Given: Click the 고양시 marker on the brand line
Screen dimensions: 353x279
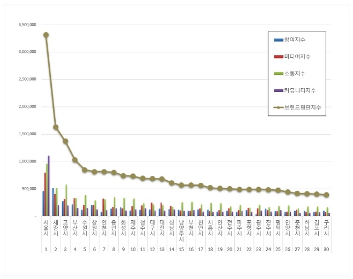Looking at the screenshot, I should click(x=65, y=141).
